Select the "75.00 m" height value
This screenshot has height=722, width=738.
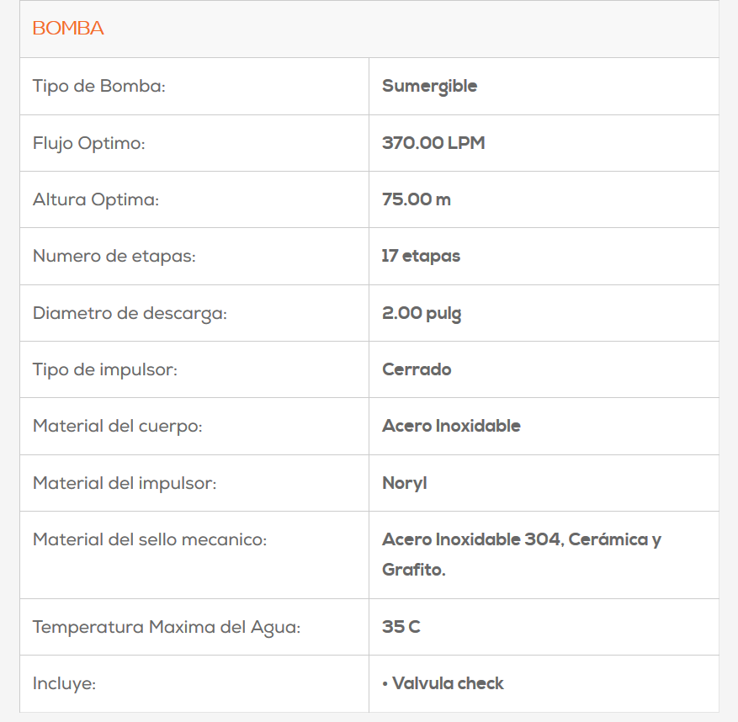pos(417,199)
